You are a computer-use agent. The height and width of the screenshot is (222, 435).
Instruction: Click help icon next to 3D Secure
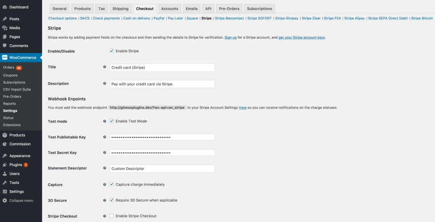point(105,200)
